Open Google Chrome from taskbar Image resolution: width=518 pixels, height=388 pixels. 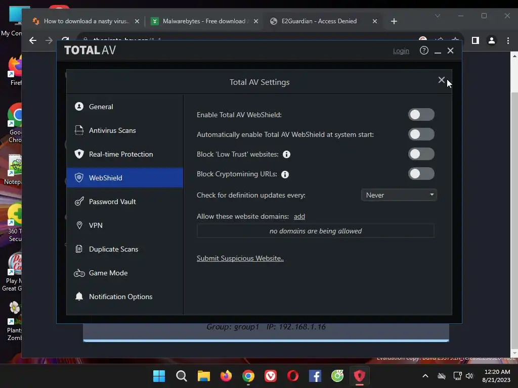(248, 376)
